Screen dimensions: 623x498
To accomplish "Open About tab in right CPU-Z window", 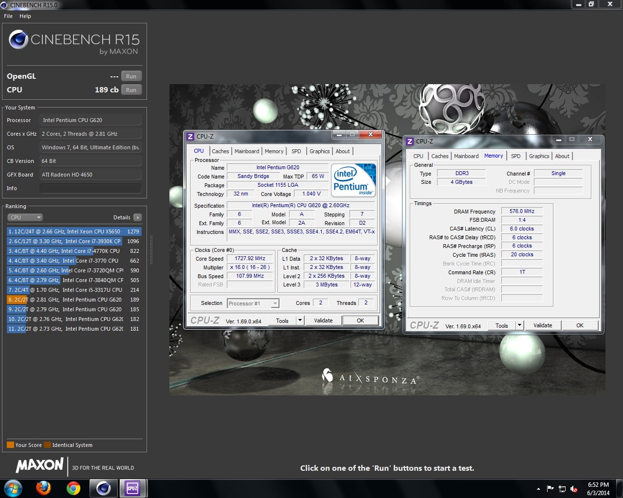I will coord(562,156).
